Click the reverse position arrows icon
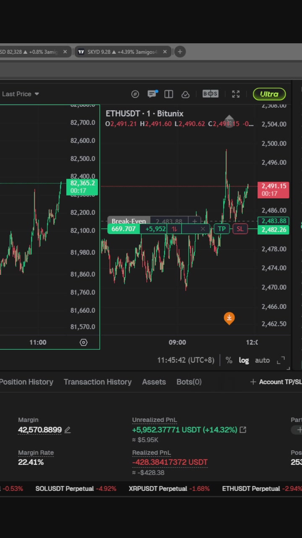The image size is (302, 538). coord(174,229)
